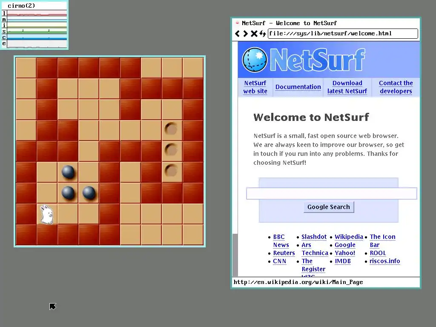Open the IMDB link
The height and width of the screenshot is (327, 436).
pyautogui.click(x=343, y=261)
